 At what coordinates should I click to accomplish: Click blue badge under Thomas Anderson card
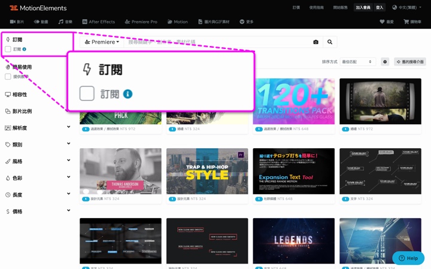[86, 199]
